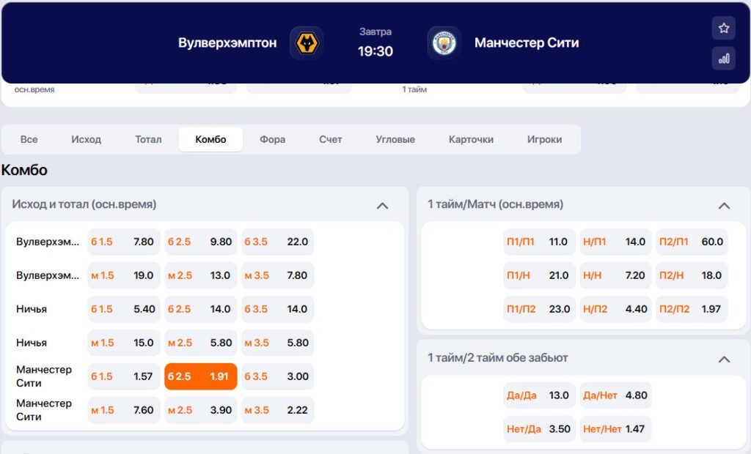Collapse the Исход и тотал (осн.время) section

coord(382,206)
